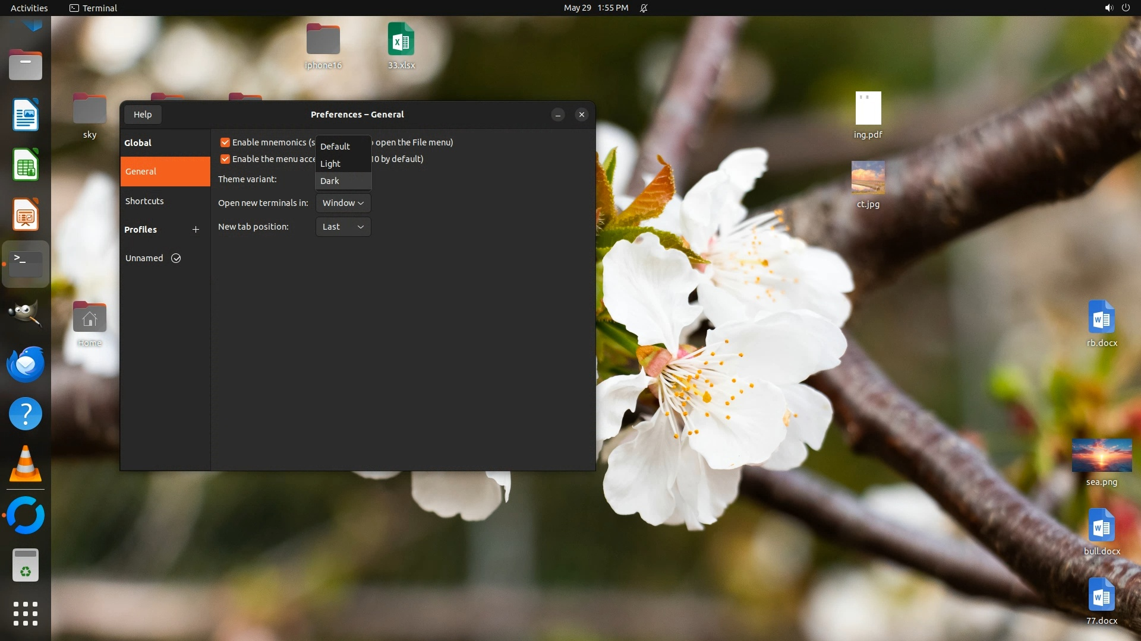
Task: Toggle Enable the menu accelerator checkbox
Action: tap(225, 159)
